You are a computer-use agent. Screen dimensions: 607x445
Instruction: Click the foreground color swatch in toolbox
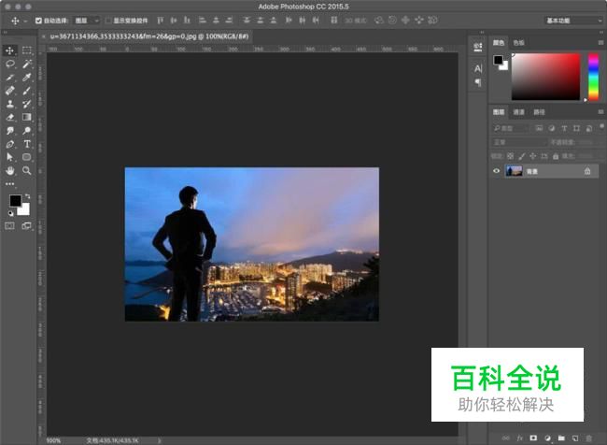15,201
